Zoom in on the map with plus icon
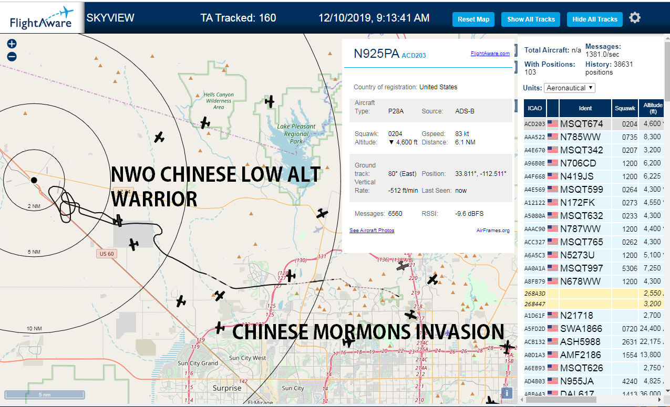Viewport: 670px width, 407px height. pyautogui.click(x=12, y=44)
